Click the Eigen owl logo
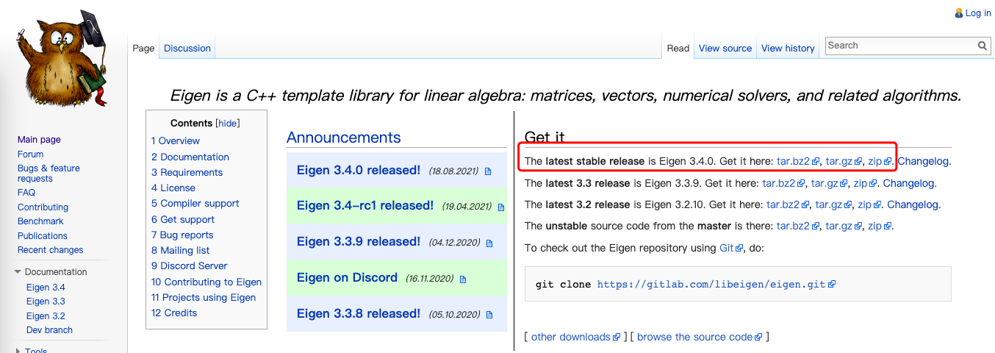This screenshot has width=995, height=353. click(62, 57)
